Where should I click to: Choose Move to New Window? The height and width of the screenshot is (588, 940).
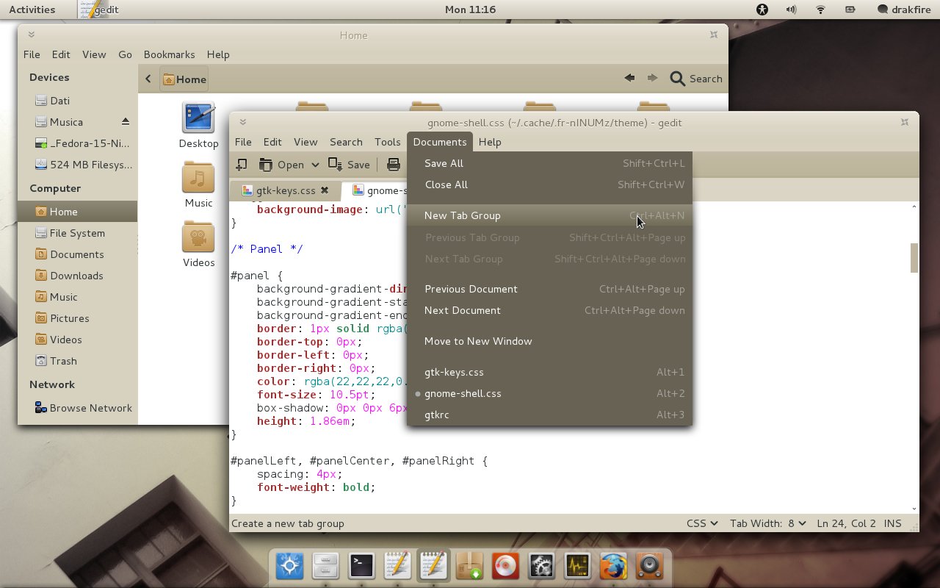coord(550,341)
